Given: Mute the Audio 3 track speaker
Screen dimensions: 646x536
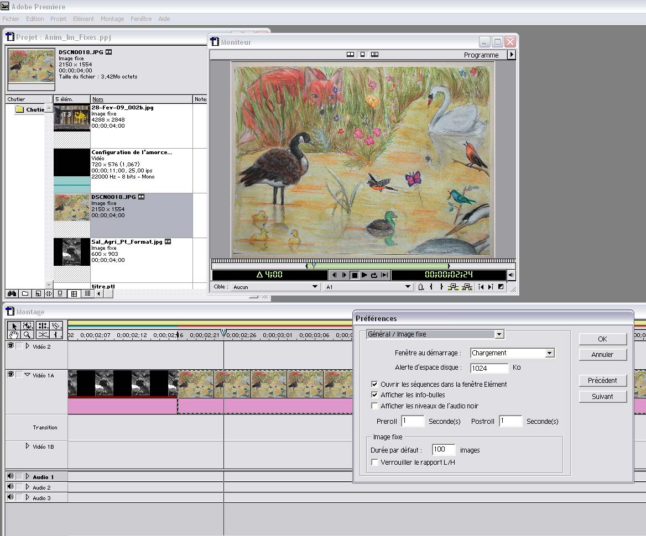Looking at the screenshot, I should (x=11, y=497).
